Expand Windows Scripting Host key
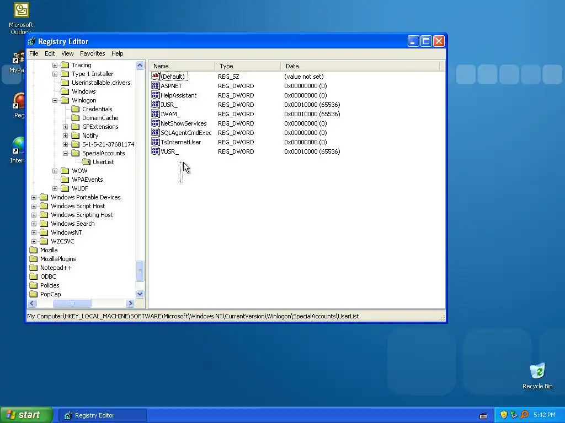 tap(34, 215)
